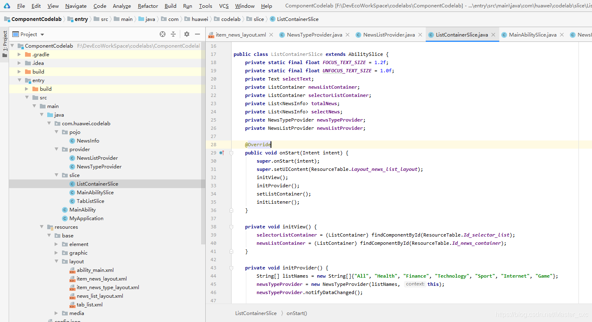Switch to item_news_layout.xml editor tab
This screenshot has width=592, height=322.
point(241,35)
